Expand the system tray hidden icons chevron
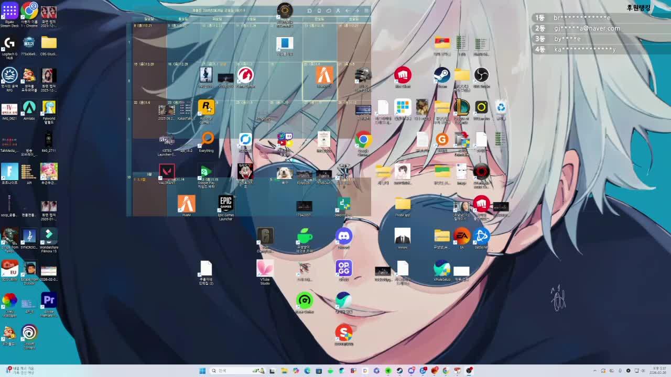This screenshot has width=671, height=377. (x=594, y=371)
